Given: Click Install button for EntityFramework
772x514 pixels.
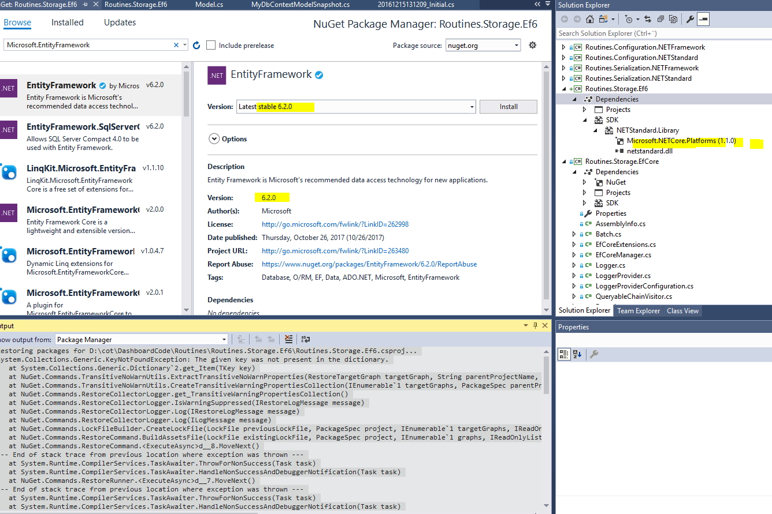Looking at the screenshot, I should pyautogui.click(x=509, y=107).
